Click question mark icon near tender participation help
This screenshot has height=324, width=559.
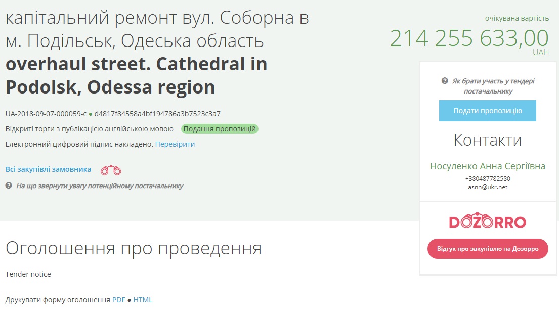point(445,81)
